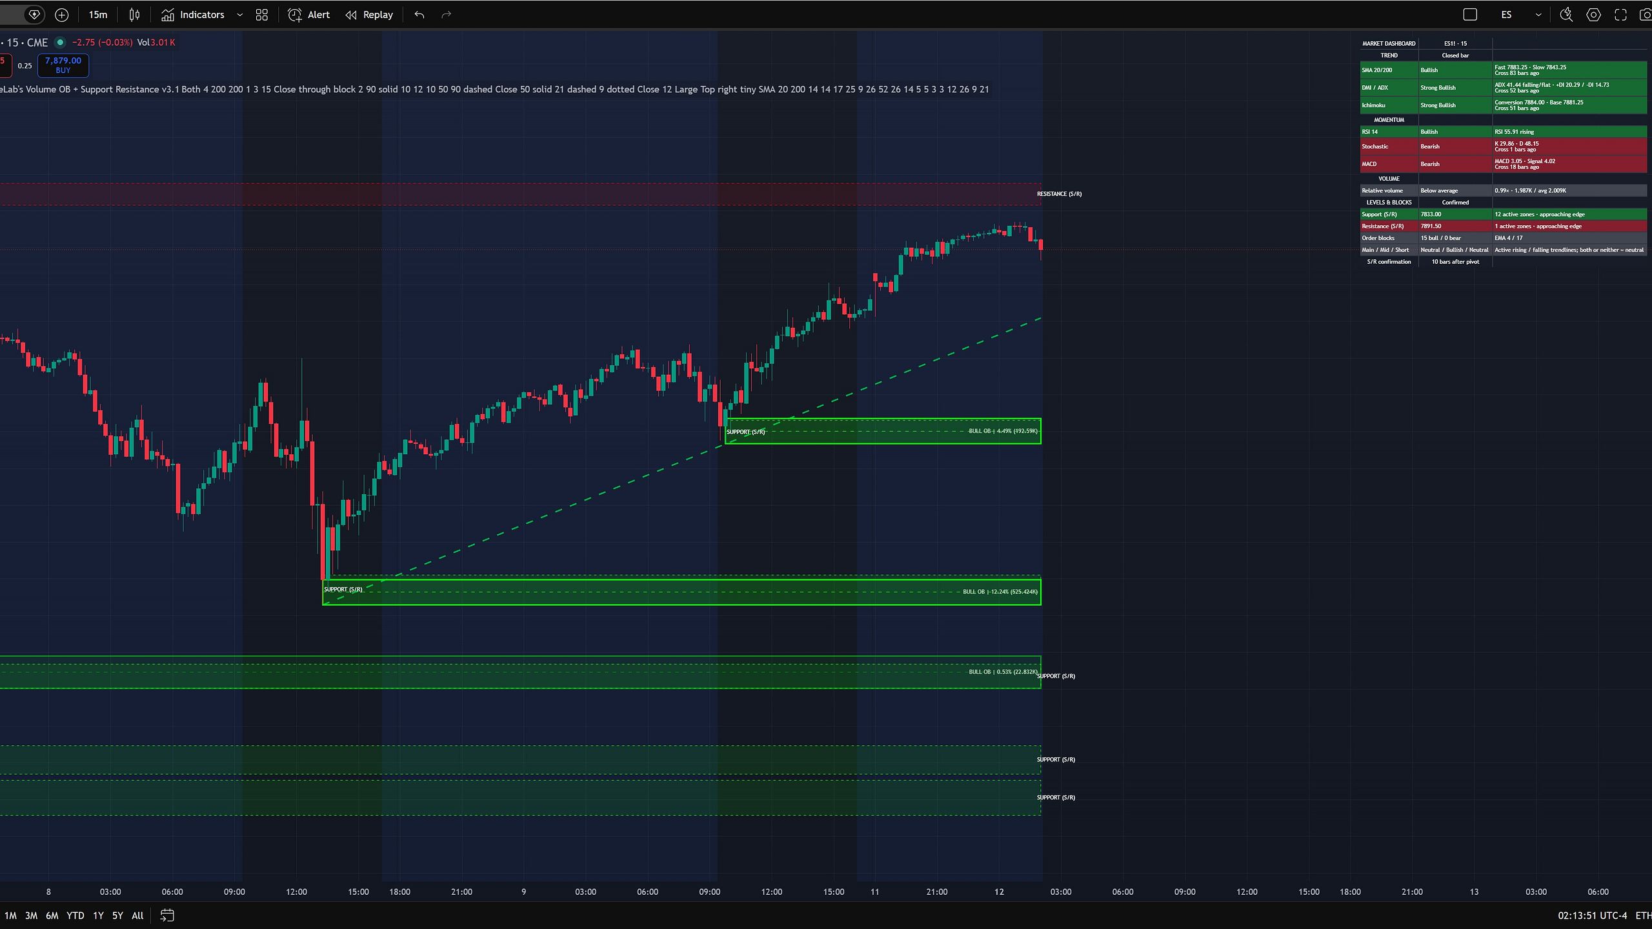
Task: Change the 15m chart interval
Action: tap(98, 14)
